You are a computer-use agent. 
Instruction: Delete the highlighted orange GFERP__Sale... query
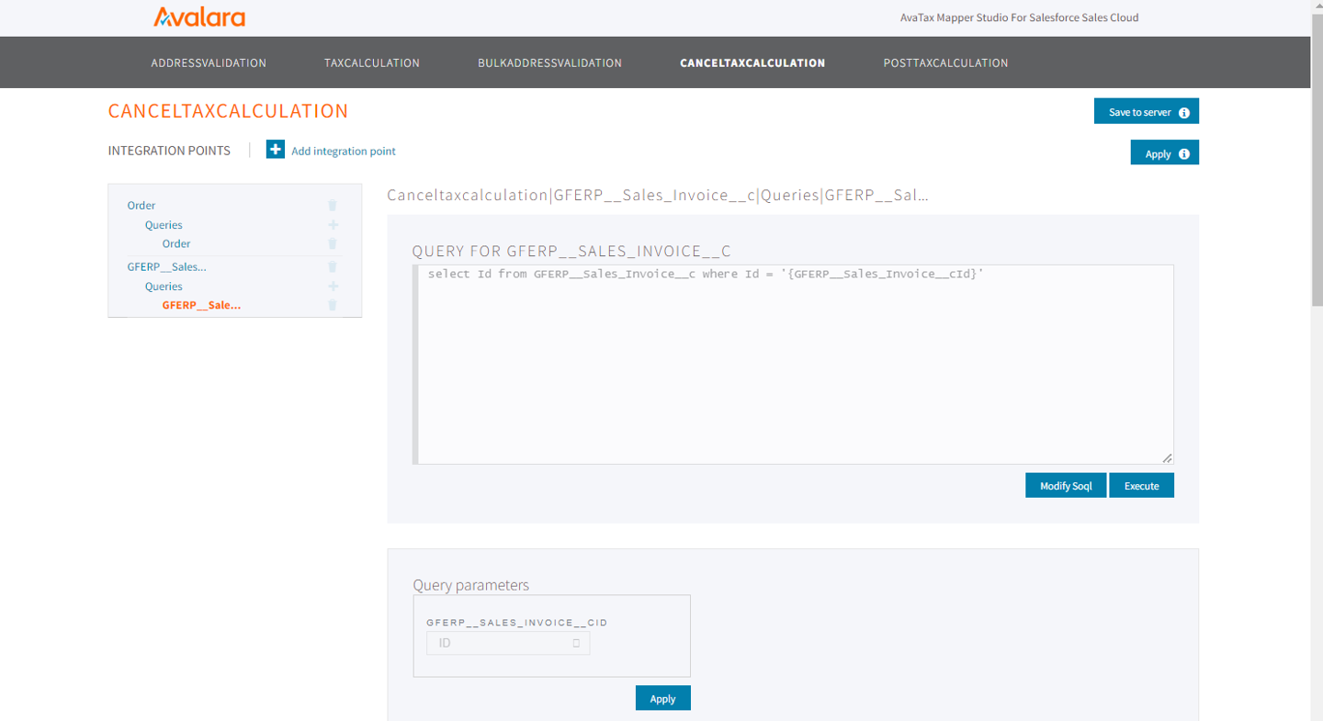(333, 305)
